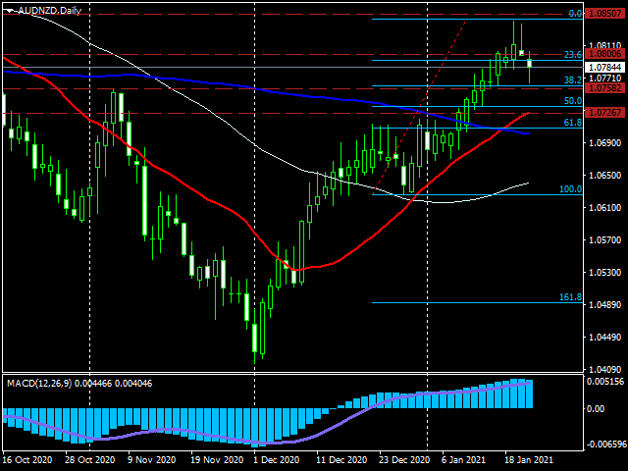Select the 23 Dec 2020 date marker
The width and height of the screenshot is (628, 471).
coord(405,460)
